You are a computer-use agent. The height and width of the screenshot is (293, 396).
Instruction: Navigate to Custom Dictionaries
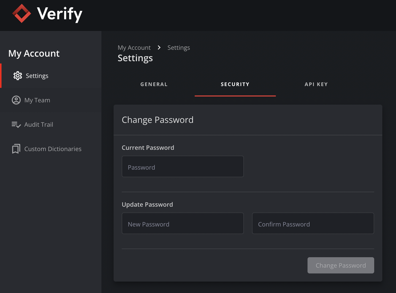(x=53, y=149)
